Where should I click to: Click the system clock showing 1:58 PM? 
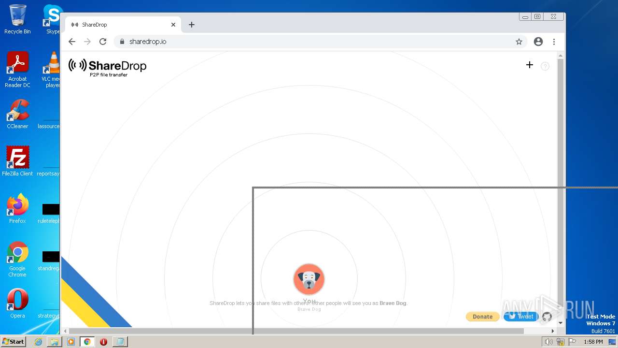pyautogui.click(x=593, y=342)
